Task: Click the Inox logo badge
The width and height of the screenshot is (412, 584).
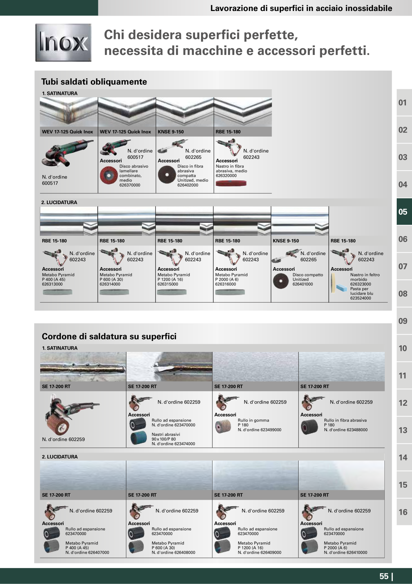Action: point(63,43)
